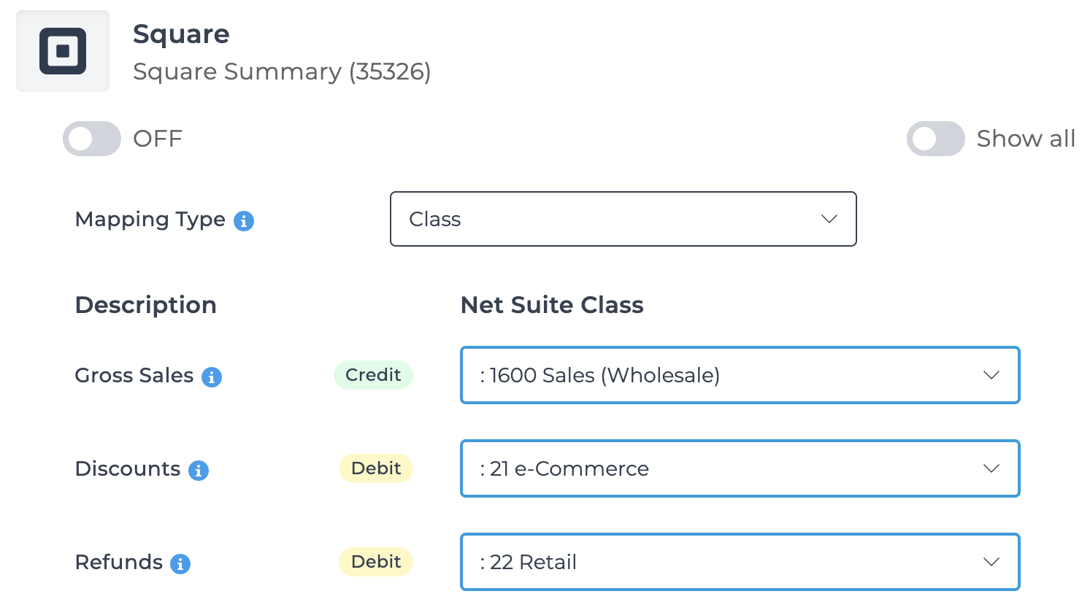The image size is (1082, 610).
Task: Click the Gross Sales info icon
Action: point(212,377)
